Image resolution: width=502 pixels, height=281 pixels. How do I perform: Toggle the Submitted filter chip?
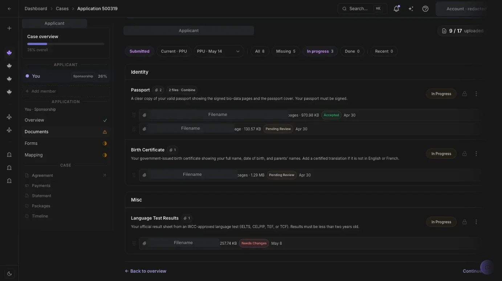(x=139, y=51)
